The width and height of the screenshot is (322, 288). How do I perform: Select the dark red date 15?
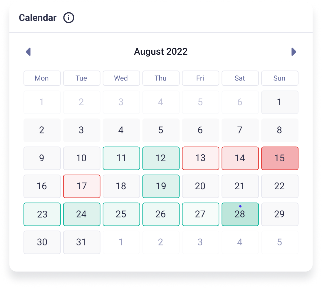pyautogui.click(x=280, y=158)
